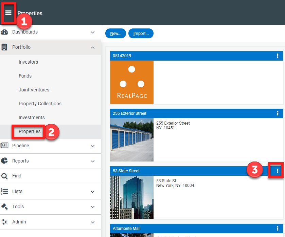Open Property Collections menu item
Image resolution: width=285 pixels, height=237 pixels.
[x=40, y=104]
